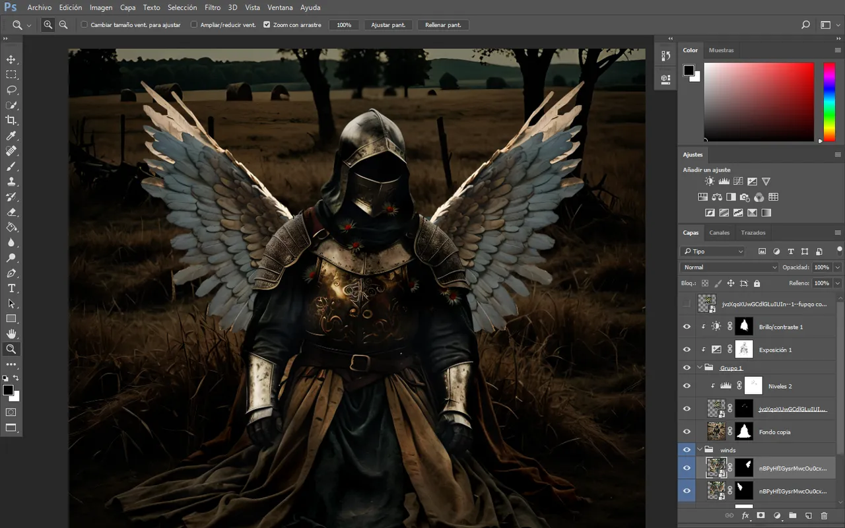Select the Pen tool
Screen dimensions: 845x528
11,273
